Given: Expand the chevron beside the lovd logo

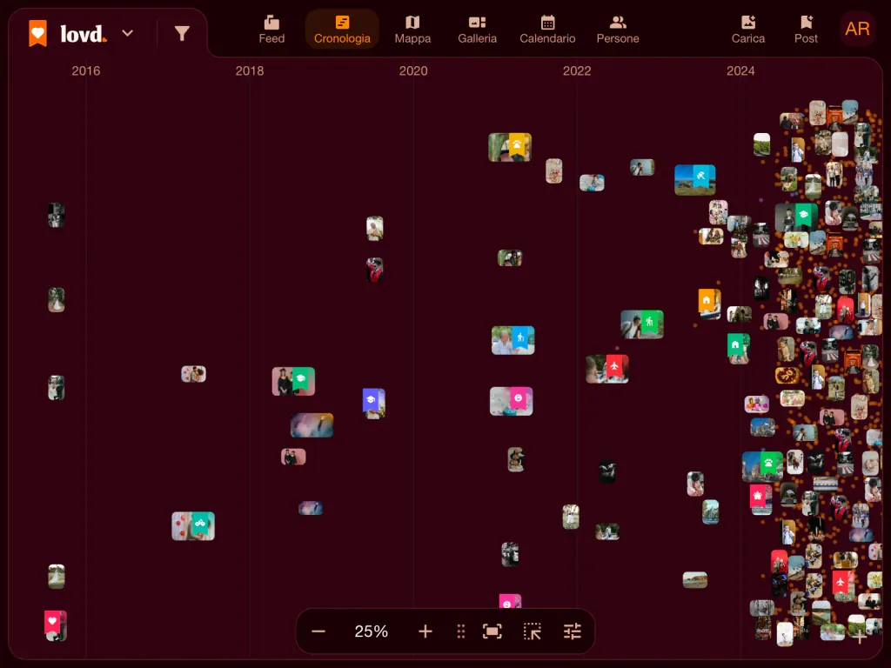Looking at the screenshot, I should (x=127, y=33).
